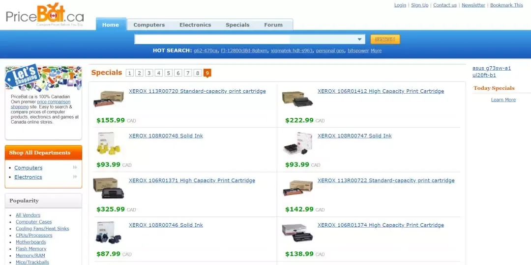Viewport: 531px width, 265px height.
Task: Open Computer Cases category
Action: pyautogui.click(x=33, y=222)
